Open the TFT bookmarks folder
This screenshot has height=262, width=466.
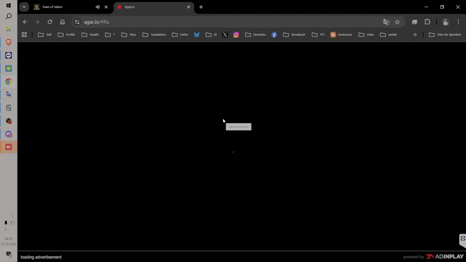(318, 35)
